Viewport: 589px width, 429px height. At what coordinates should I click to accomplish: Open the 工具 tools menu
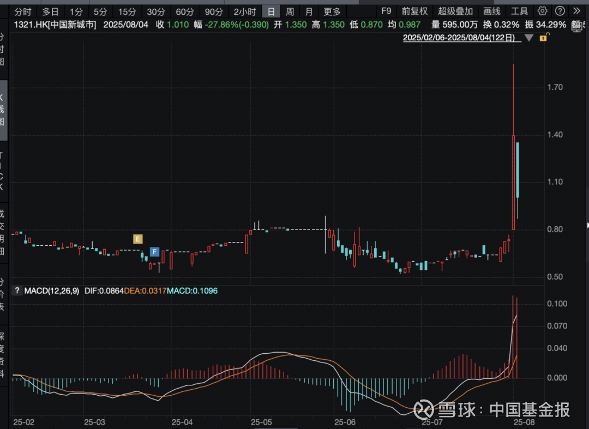click(x=520, y=11)
